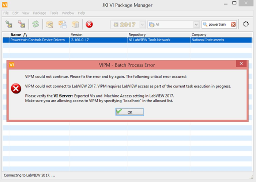Sort by the Company column header
Viewport: 256px width, 182px height.
pyautogui.click(x=221, y=35)
